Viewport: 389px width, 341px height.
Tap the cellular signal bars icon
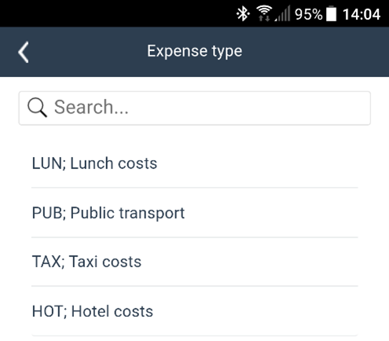click(282, 13)
